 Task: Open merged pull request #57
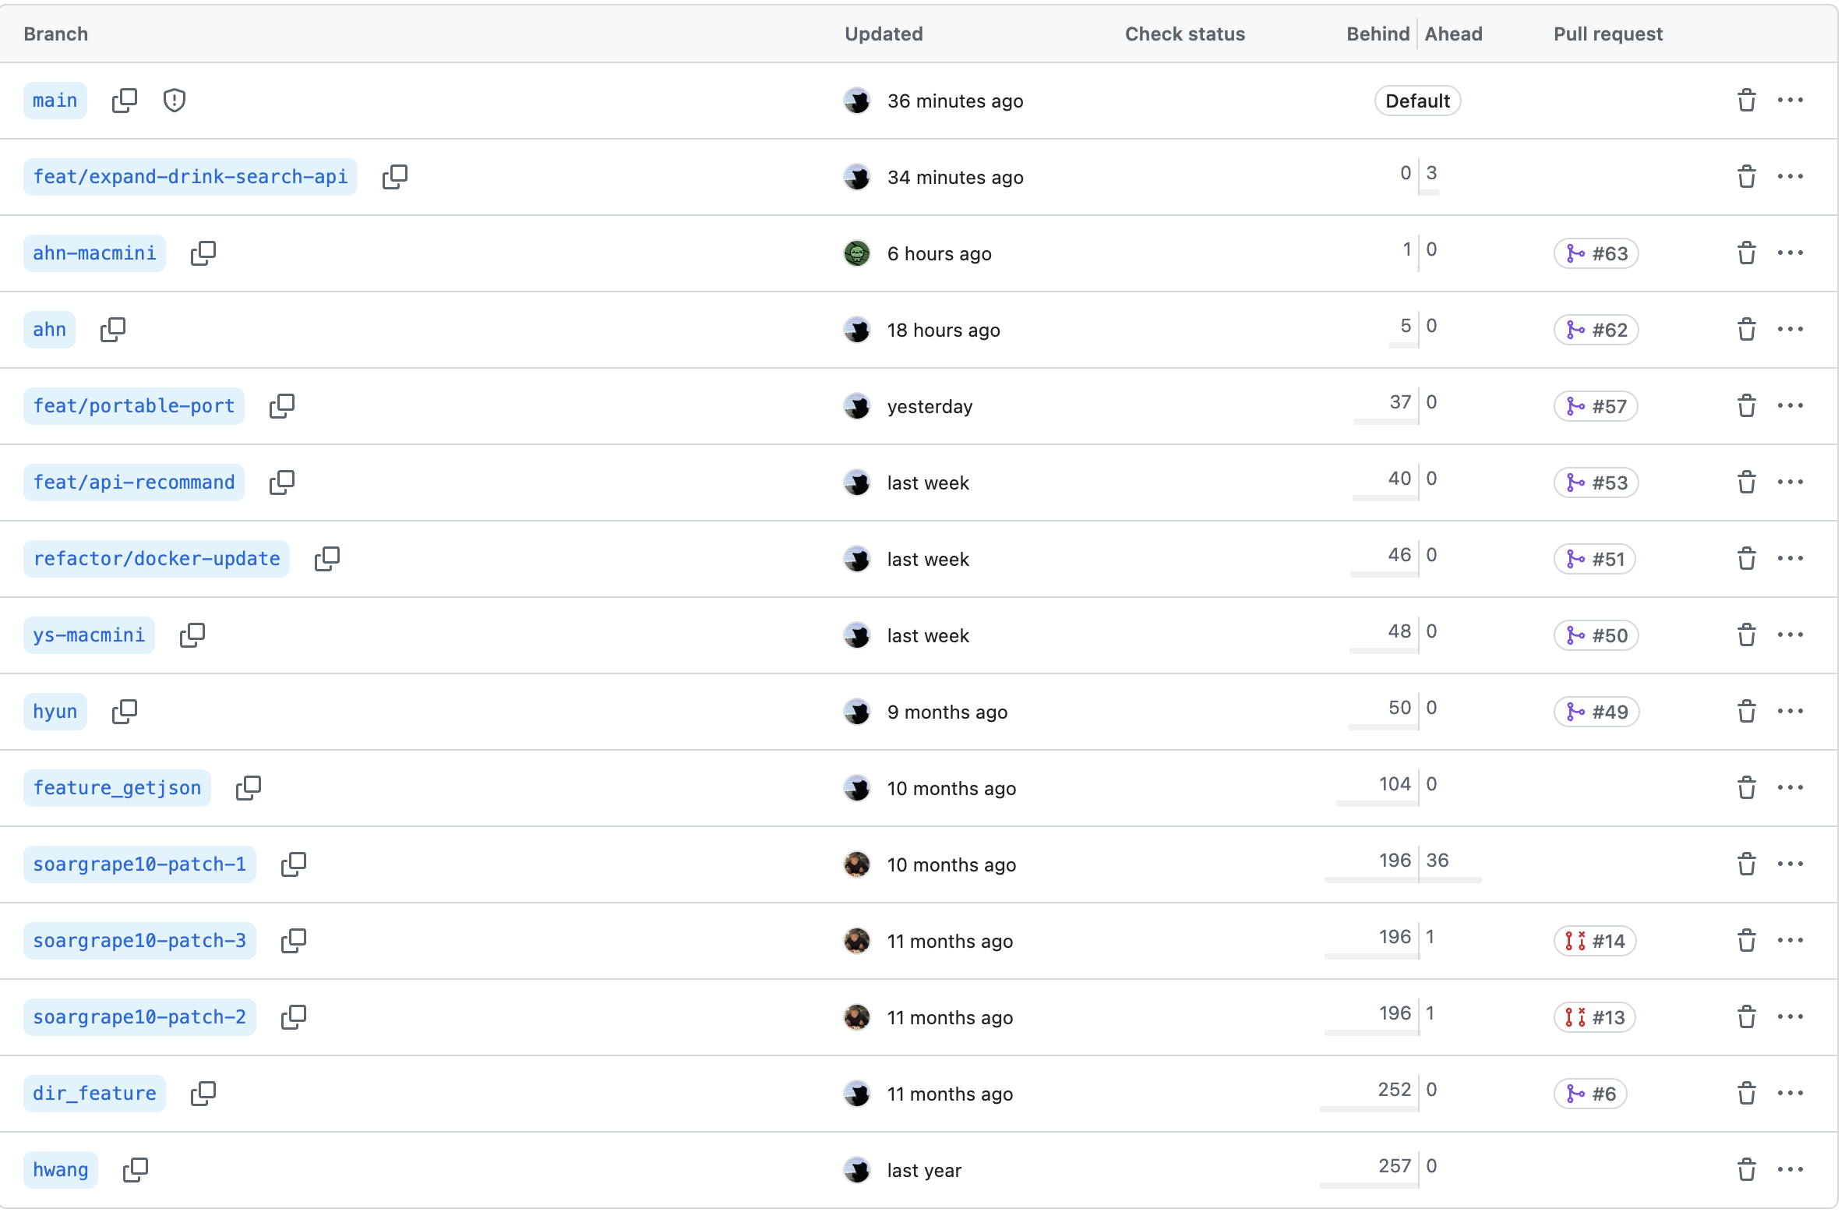(1596, 406)
